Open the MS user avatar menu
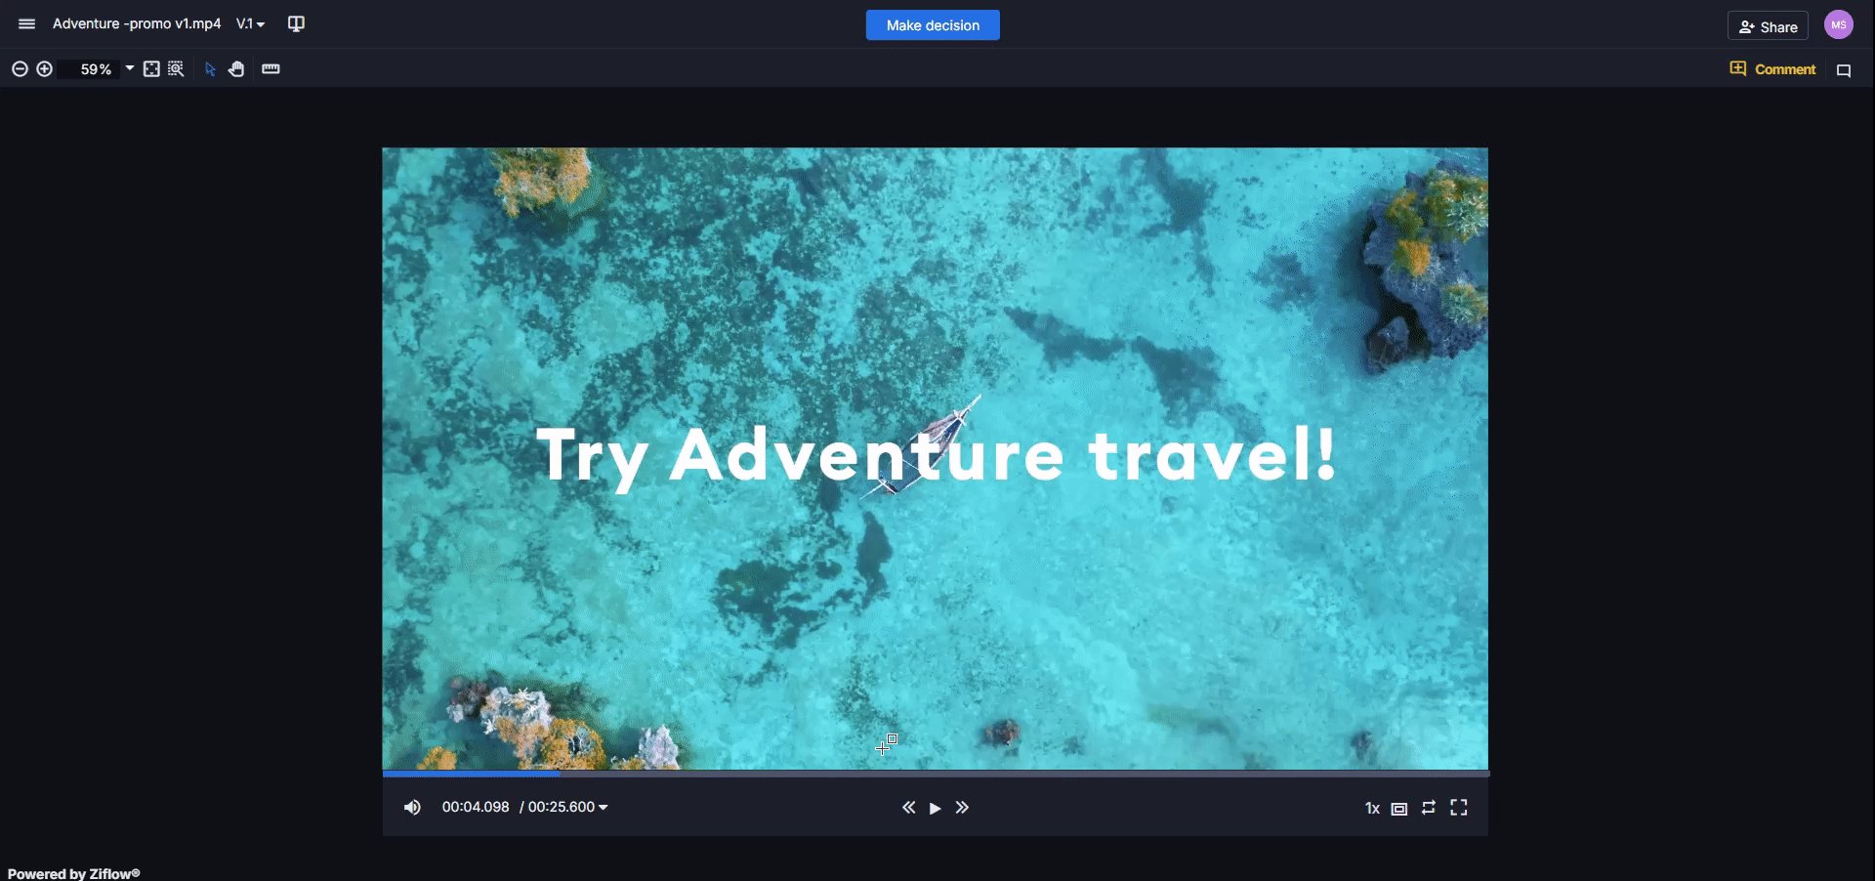Image resolution: width=1875 pixels, height=881 pixels. pos(1838,25)
